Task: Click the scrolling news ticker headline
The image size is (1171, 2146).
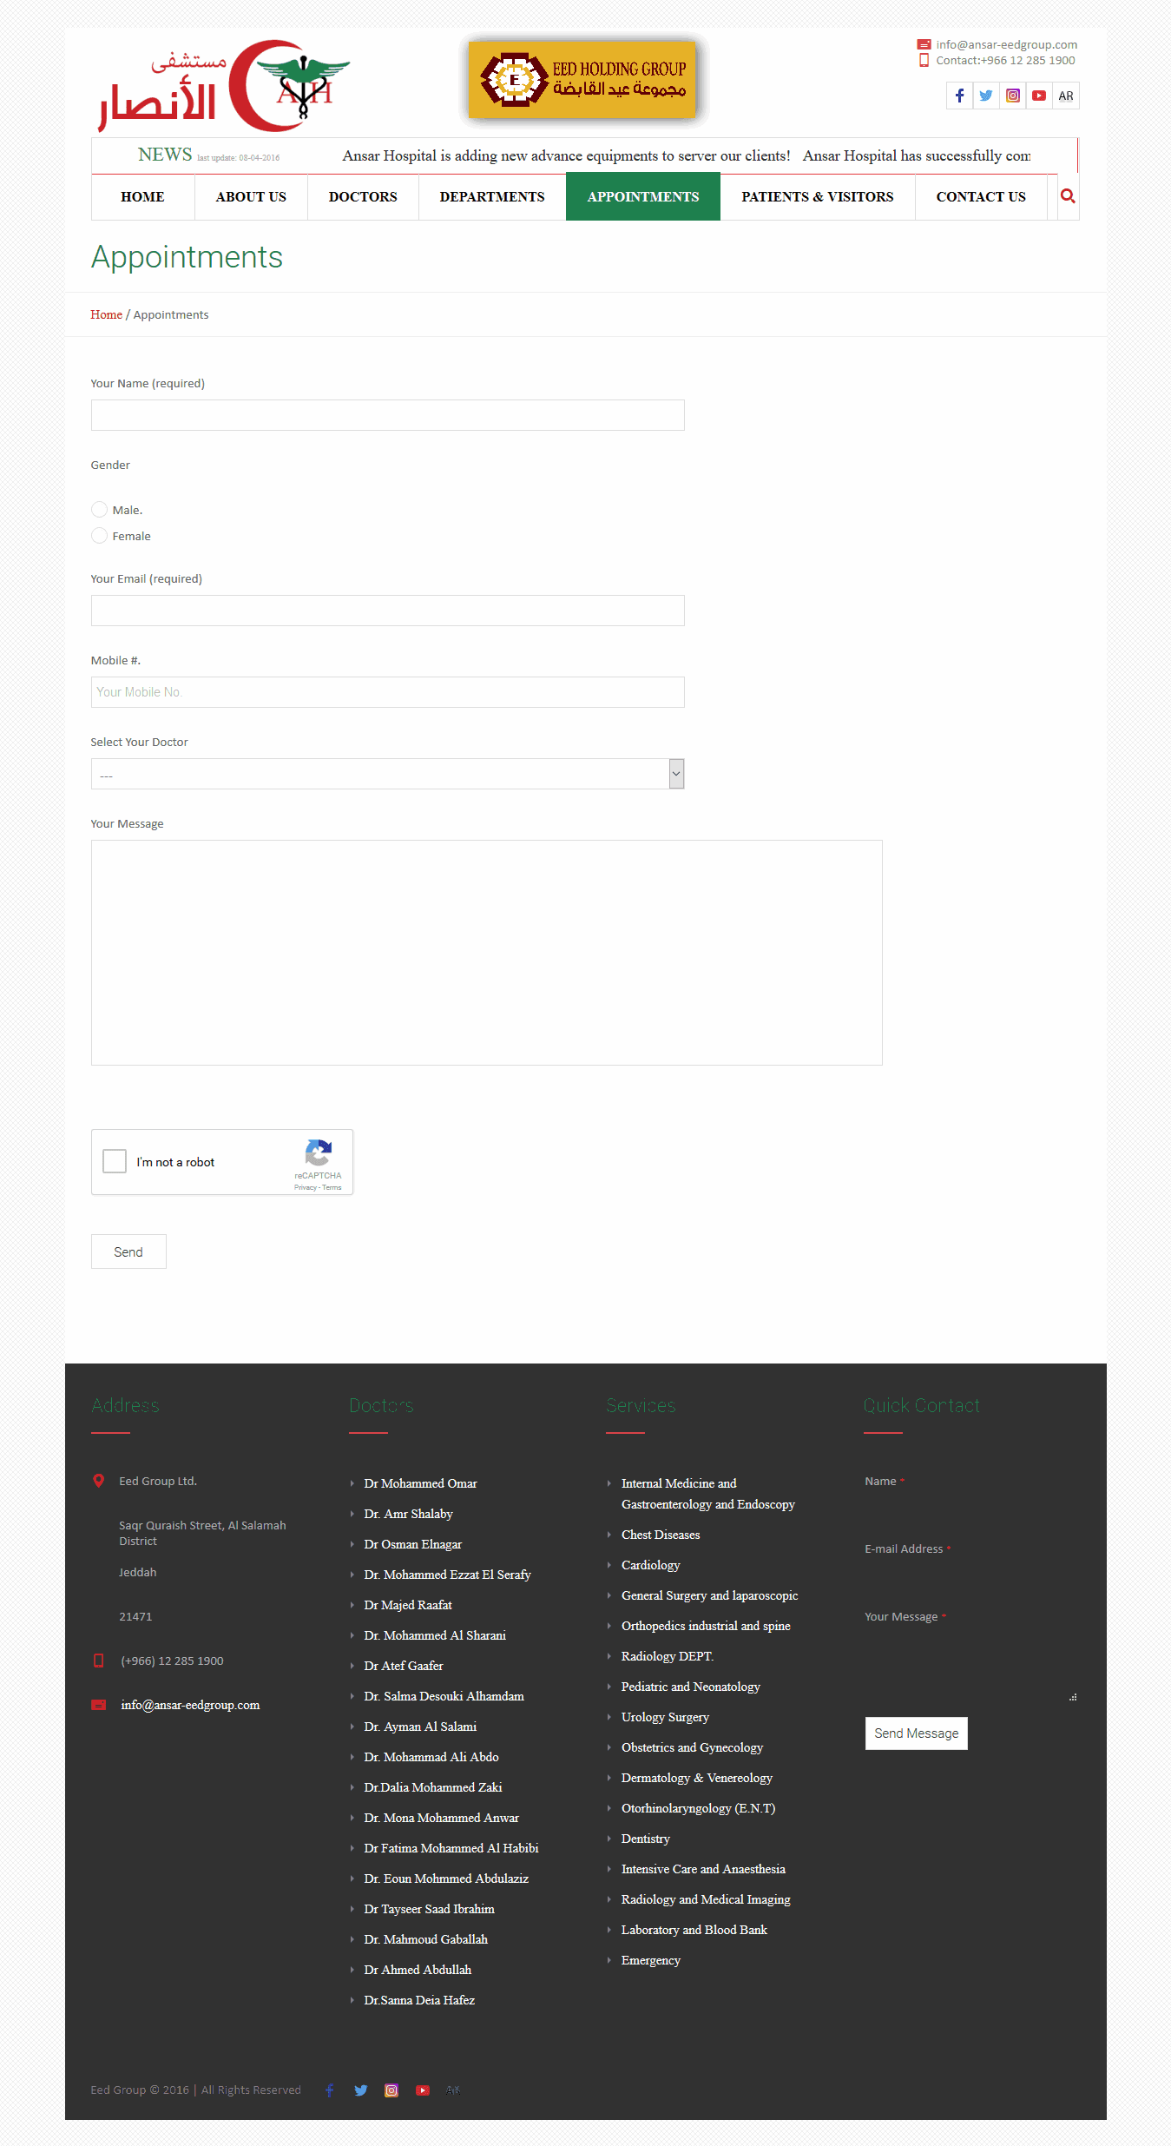Action: 686,155
